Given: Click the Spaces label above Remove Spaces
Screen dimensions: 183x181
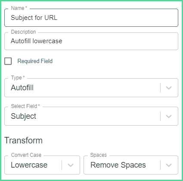Looking at the screenshot, I should coord(99,155).
